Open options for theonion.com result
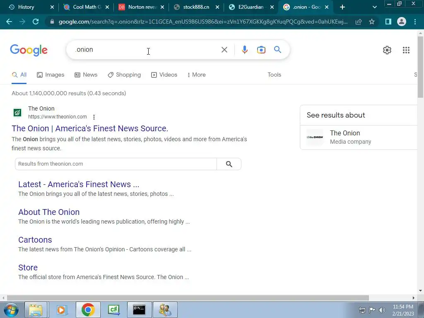Screen dimensions: 424x318 (94, 117)
